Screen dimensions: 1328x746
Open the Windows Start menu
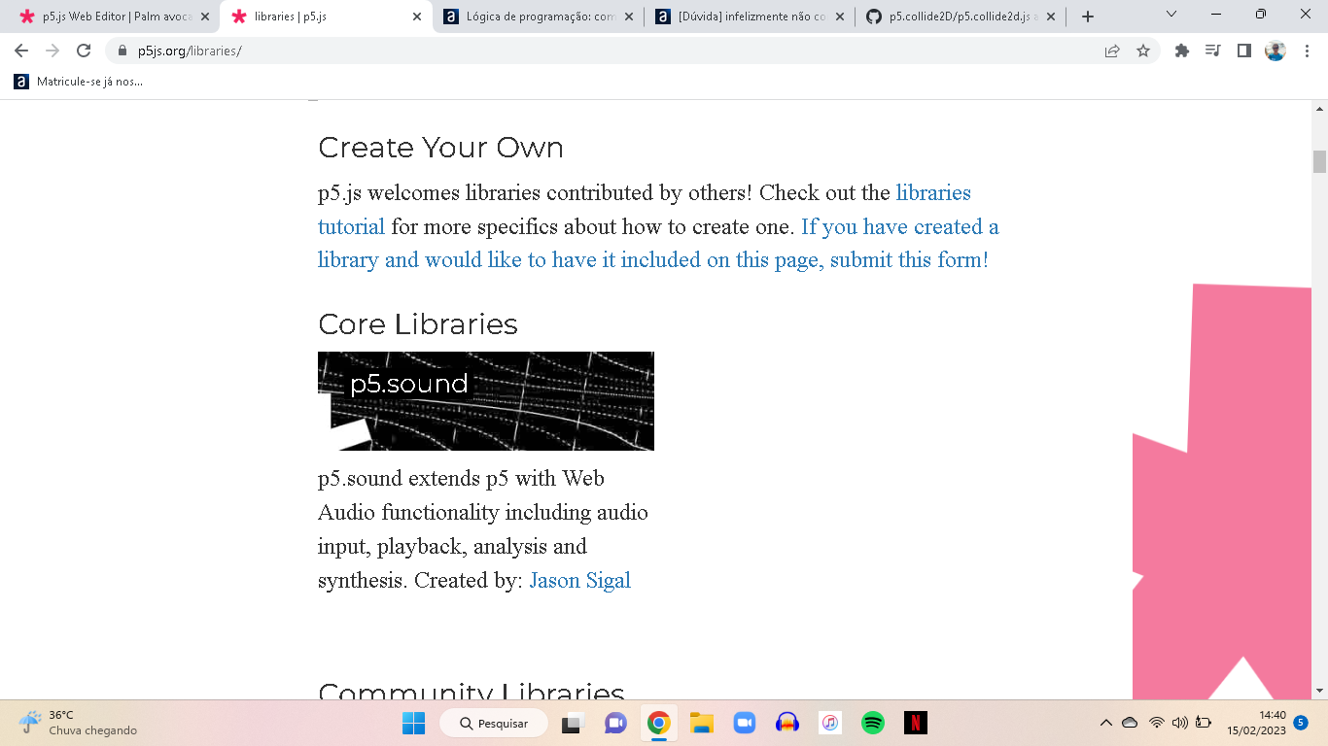[413, 723]
